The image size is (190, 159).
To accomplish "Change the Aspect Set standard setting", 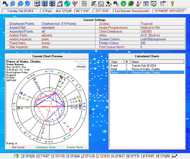I will (x=48, y=28).
